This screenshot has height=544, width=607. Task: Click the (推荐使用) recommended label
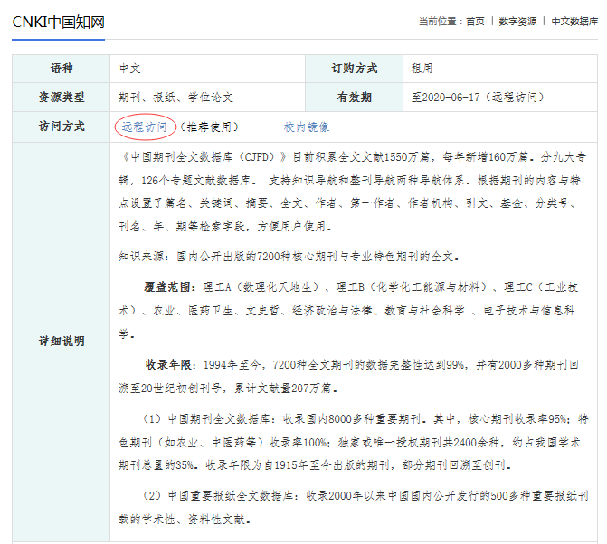(208, 127)
